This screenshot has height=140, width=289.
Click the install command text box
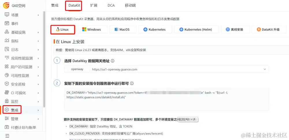(x=167, y=100)
